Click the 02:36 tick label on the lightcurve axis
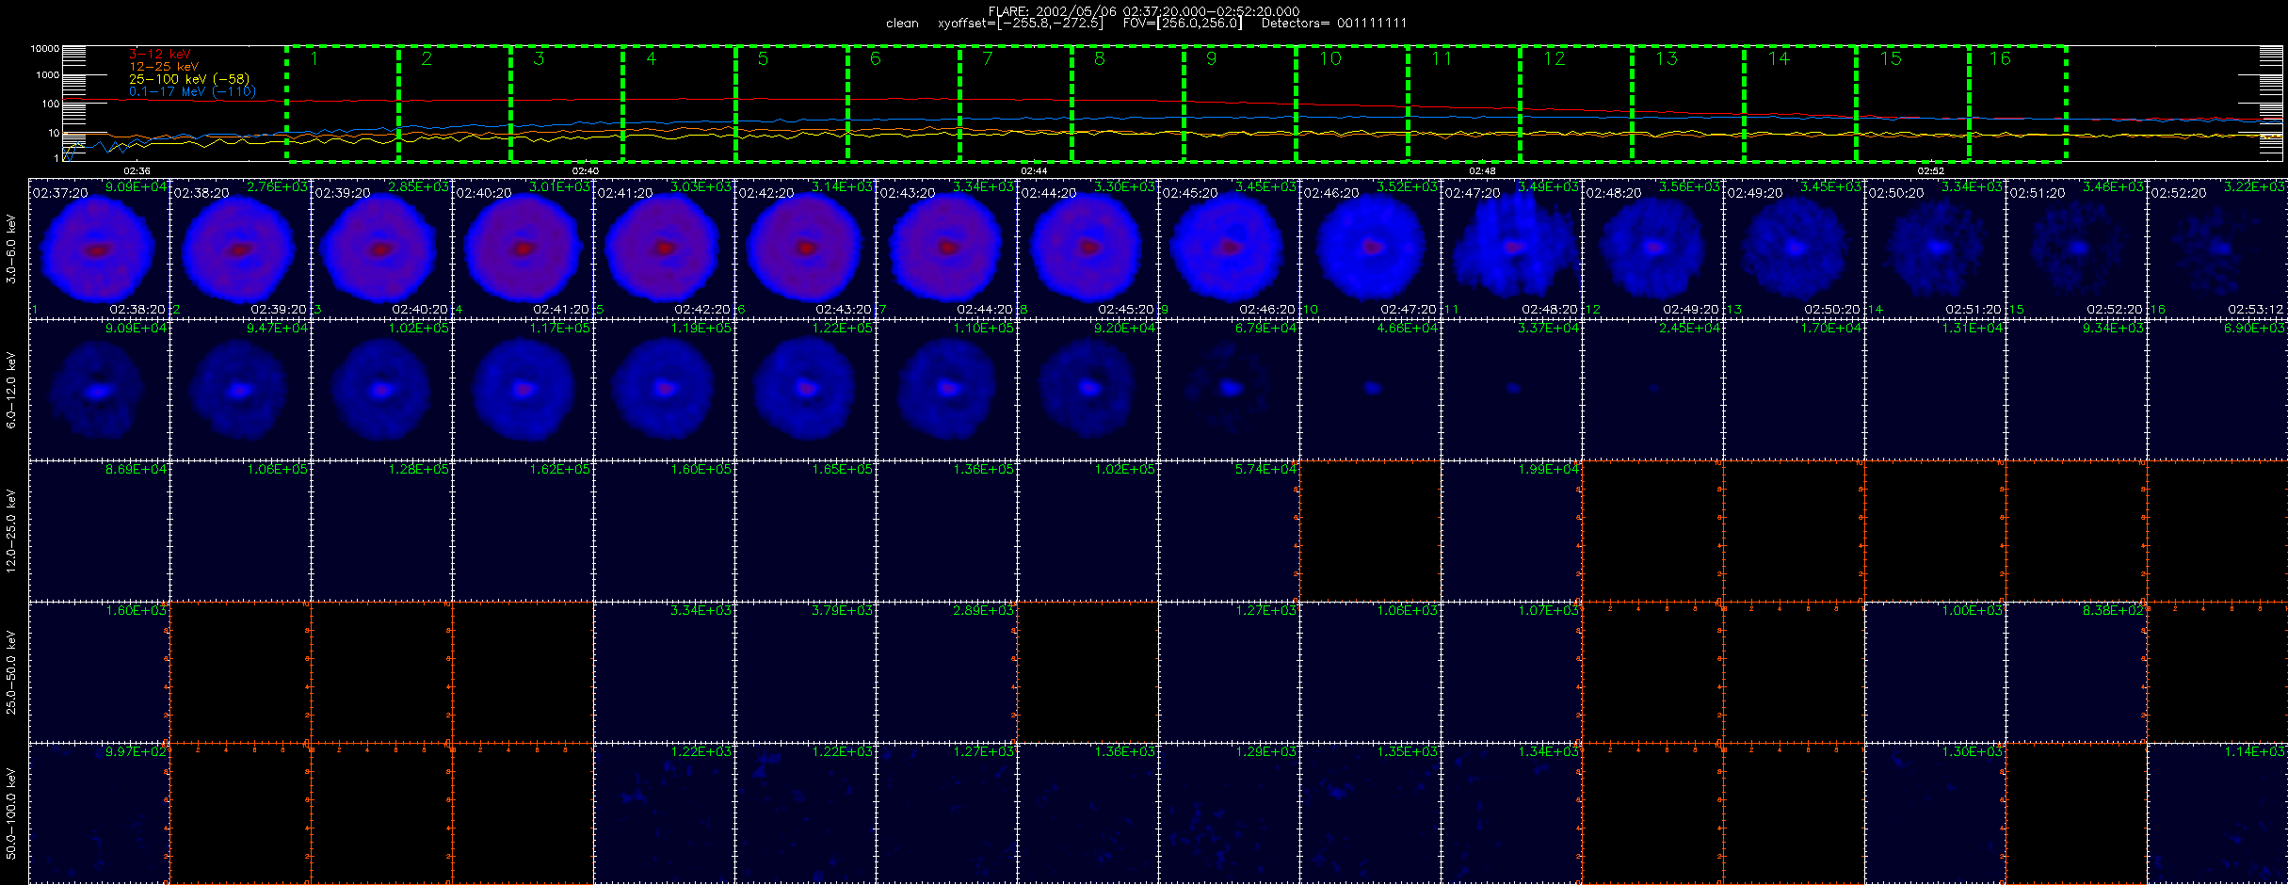 coord(137,171)
